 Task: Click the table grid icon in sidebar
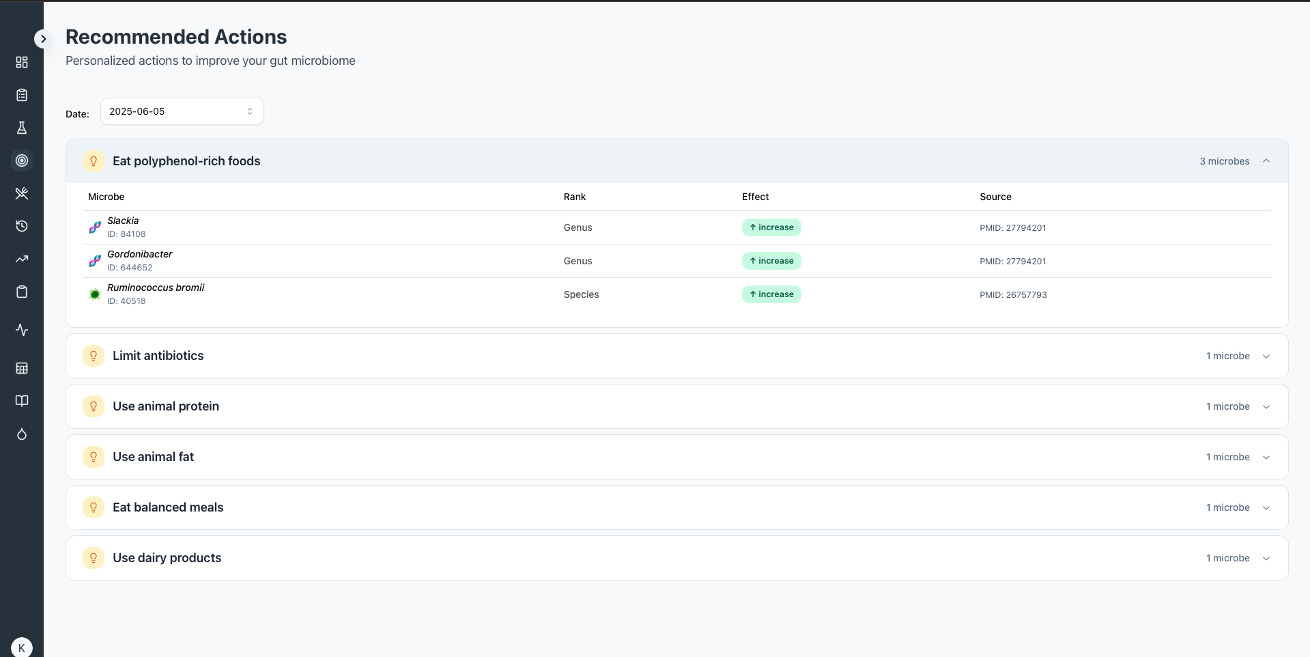coord(22,368)
